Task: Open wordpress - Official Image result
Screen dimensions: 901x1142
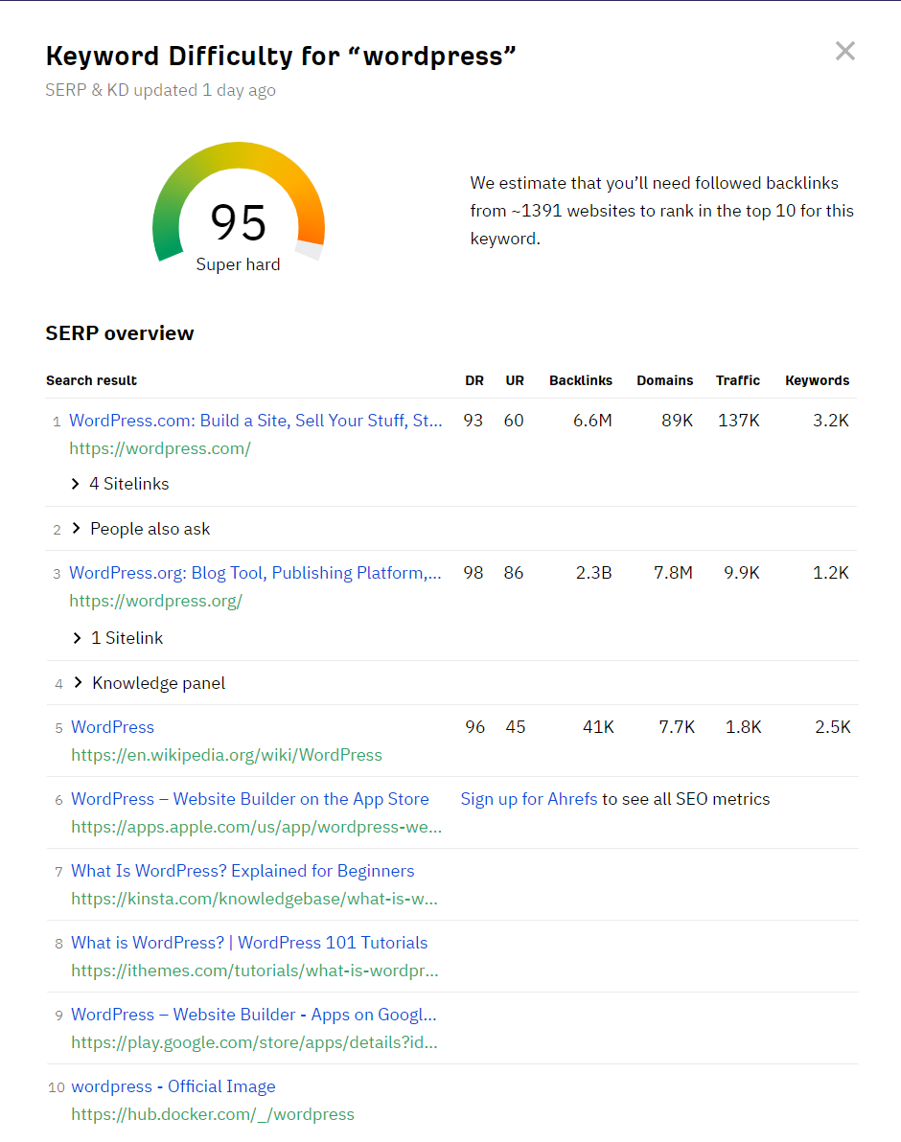Action: tap(173, 1086)
